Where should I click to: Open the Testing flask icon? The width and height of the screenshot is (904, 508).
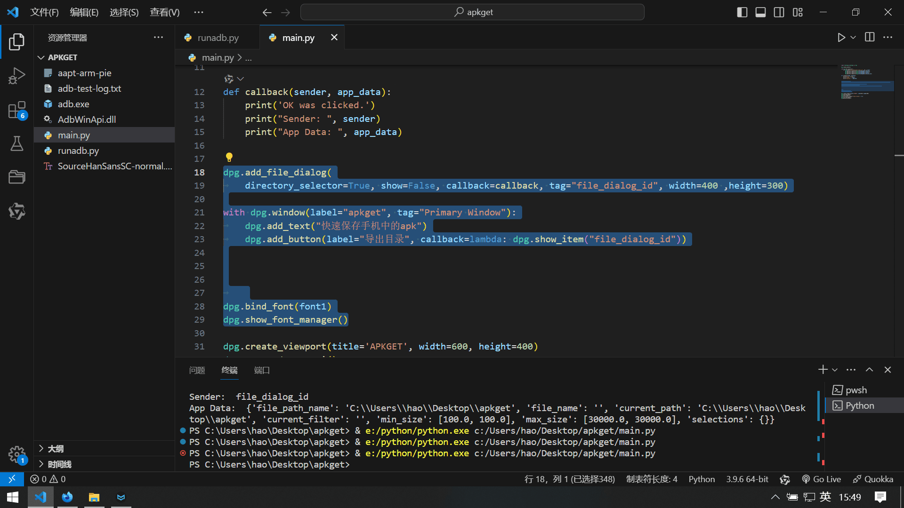coord(16,143)
